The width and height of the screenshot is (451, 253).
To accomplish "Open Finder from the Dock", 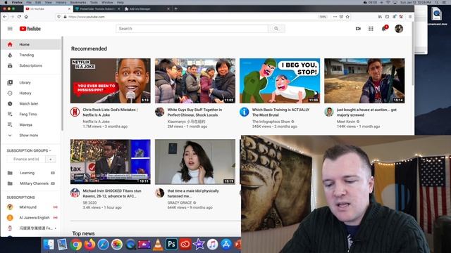I will [49, 245].
